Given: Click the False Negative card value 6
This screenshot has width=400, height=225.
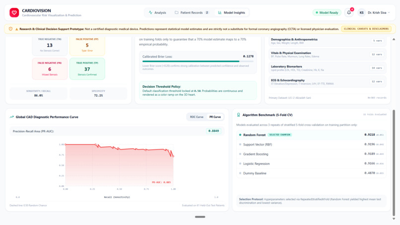Looking at the screenshot, I should (x=50, y=69).
